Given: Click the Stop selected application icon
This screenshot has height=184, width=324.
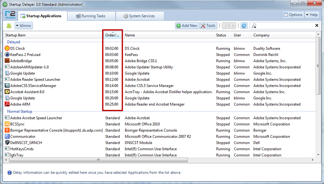Looking at the screenshot, I should point(232,26).
